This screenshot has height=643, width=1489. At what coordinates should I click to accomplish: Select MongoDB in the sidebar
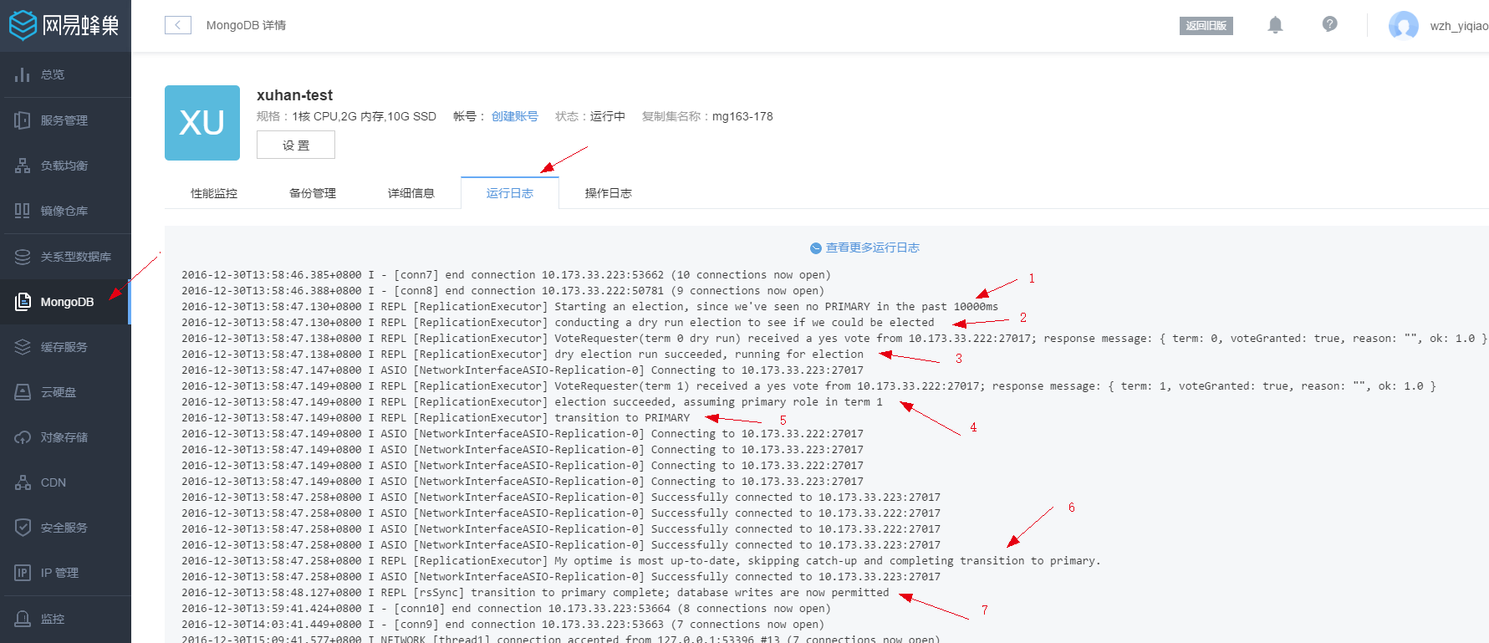(x=65, y=302)
